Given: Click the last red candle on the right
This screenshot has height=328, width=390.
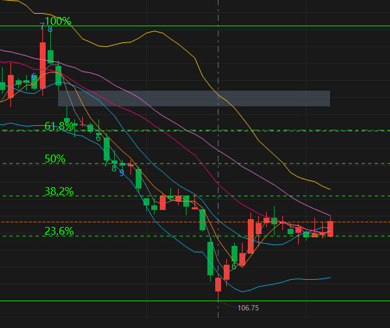Looking at the screenshot, I should (330, 229).
